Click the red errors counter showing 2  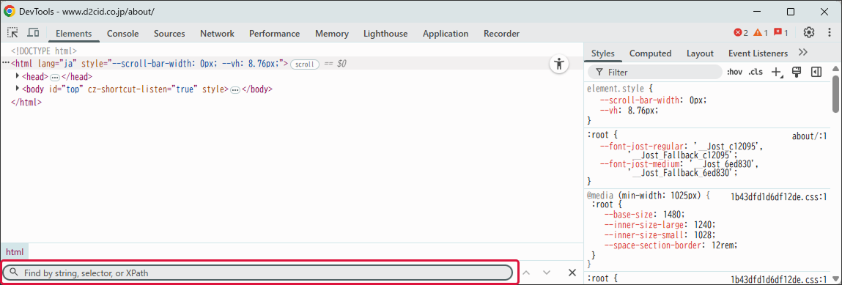pos(741,33)
